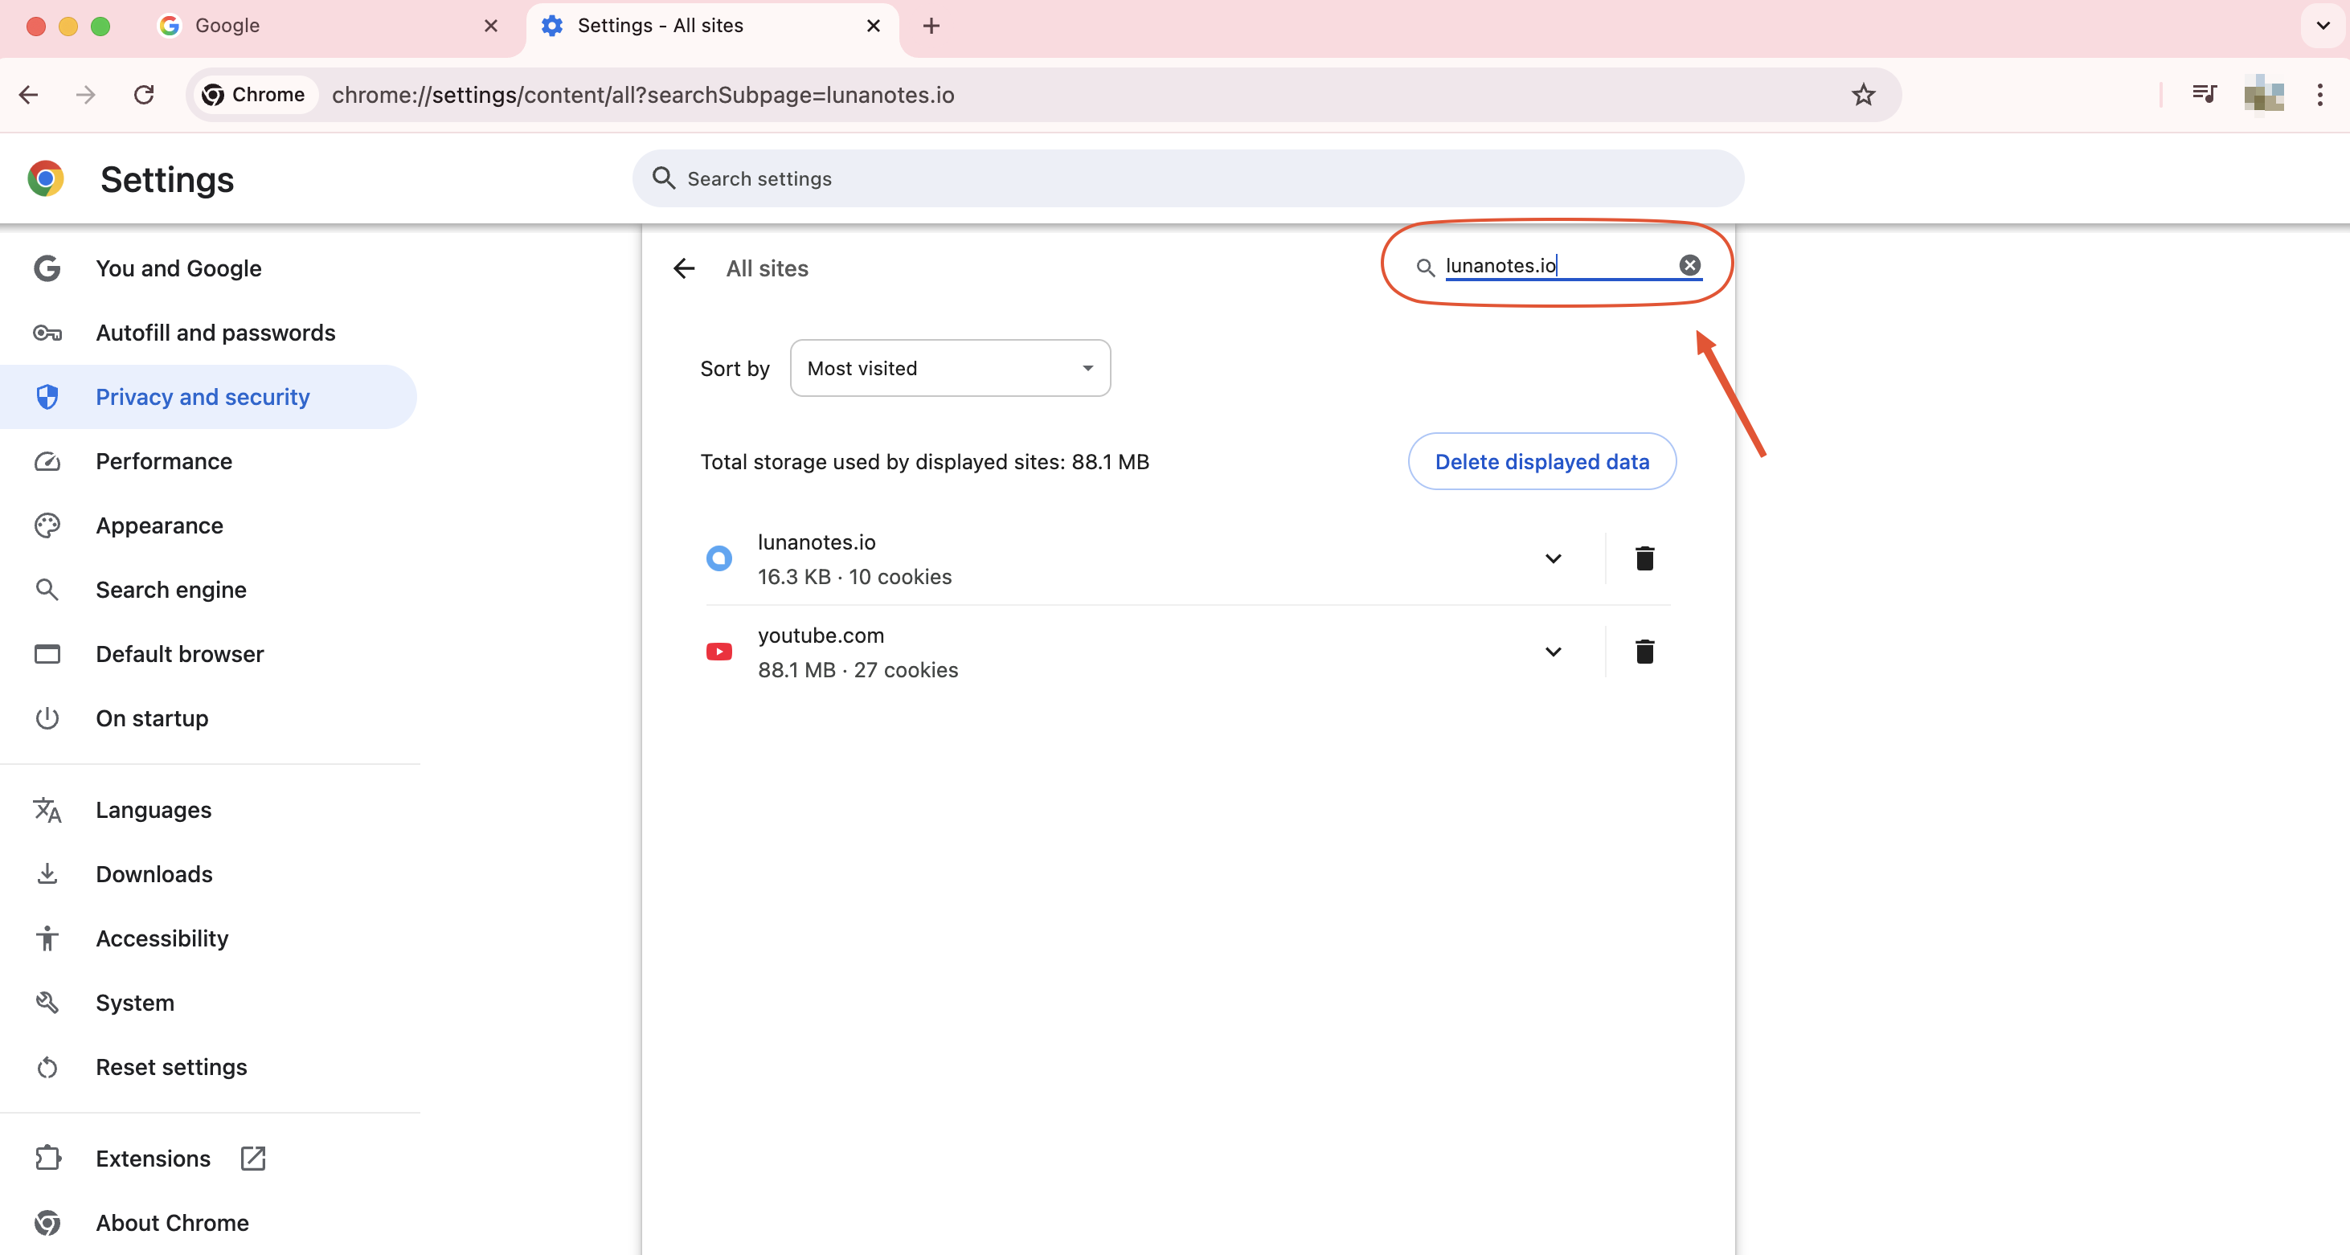
Task: Open Sort by Most visited dropdown
Action: pyautogui.click(x=950, y=369)
